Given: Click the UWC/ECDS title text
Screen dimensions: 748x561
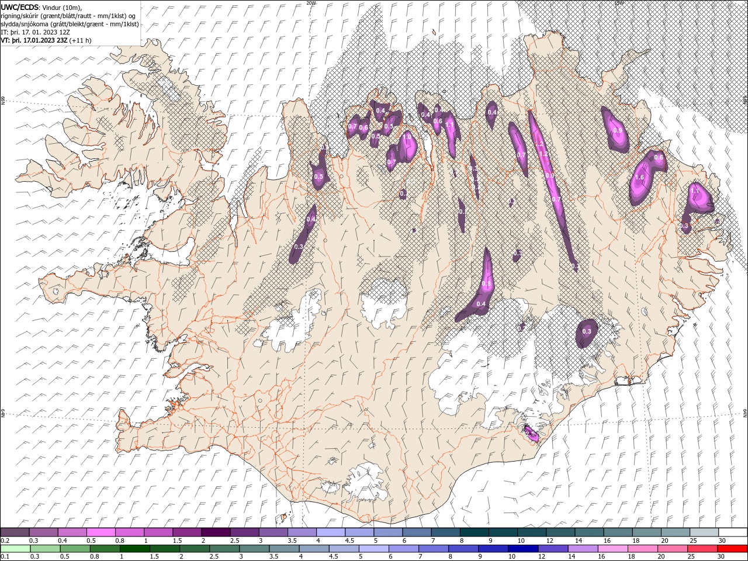Looking at the screenshot, I should 20,6.
